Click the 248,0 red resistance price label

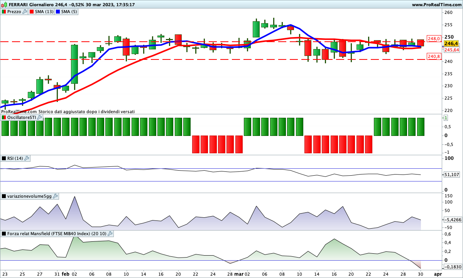[x=434, y=39]
